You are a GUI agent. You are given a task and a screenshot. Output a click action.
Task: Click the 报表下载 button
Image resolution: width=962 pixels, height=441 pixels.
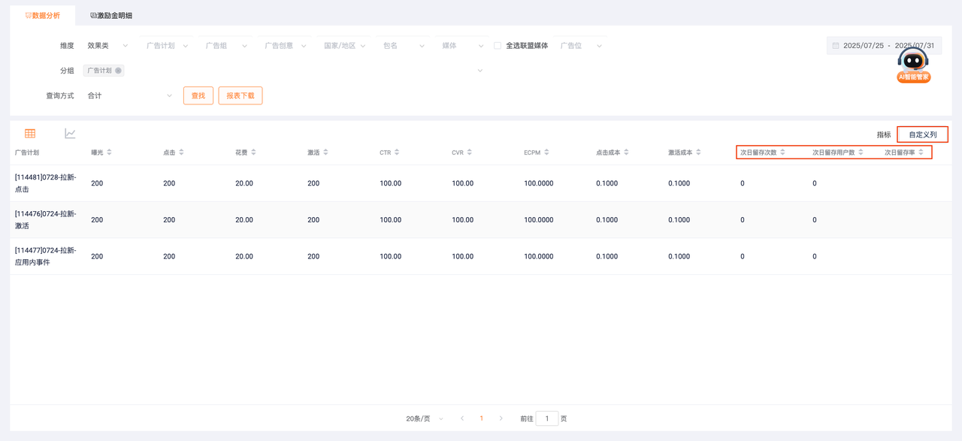240,96
